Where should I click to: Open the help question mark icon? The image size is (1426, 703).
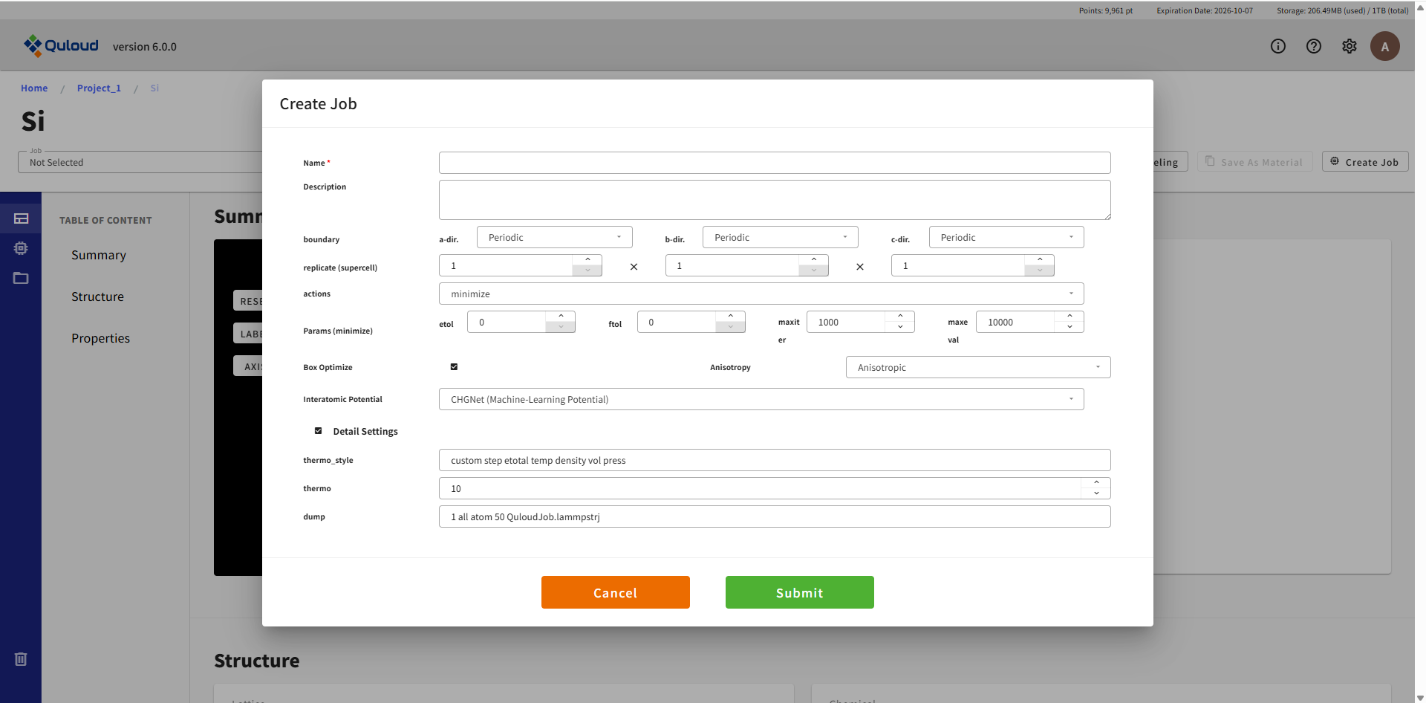pos(1313,46)
